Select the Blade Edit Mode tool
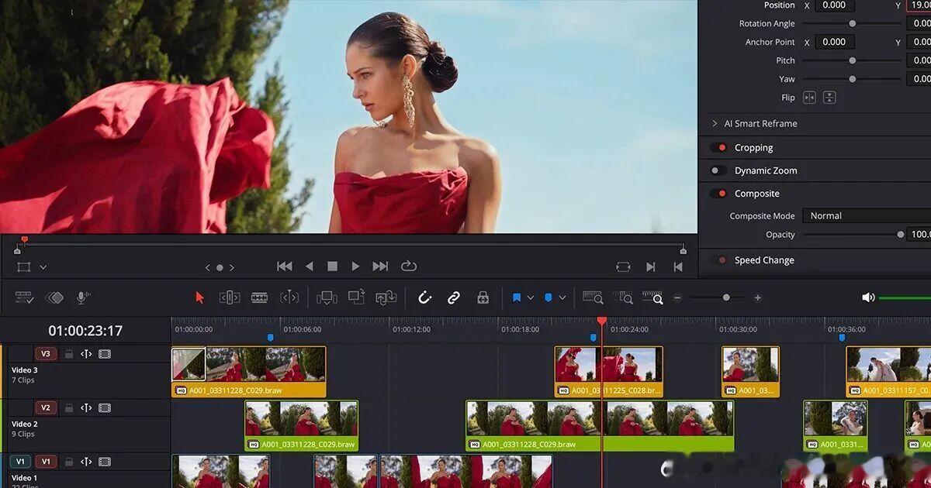 click(x=259, y=297)
